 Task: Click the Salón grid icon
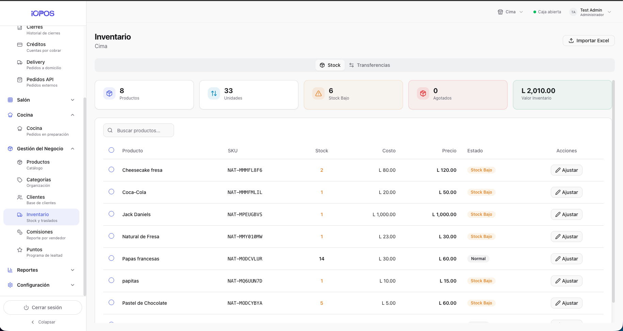10,100
